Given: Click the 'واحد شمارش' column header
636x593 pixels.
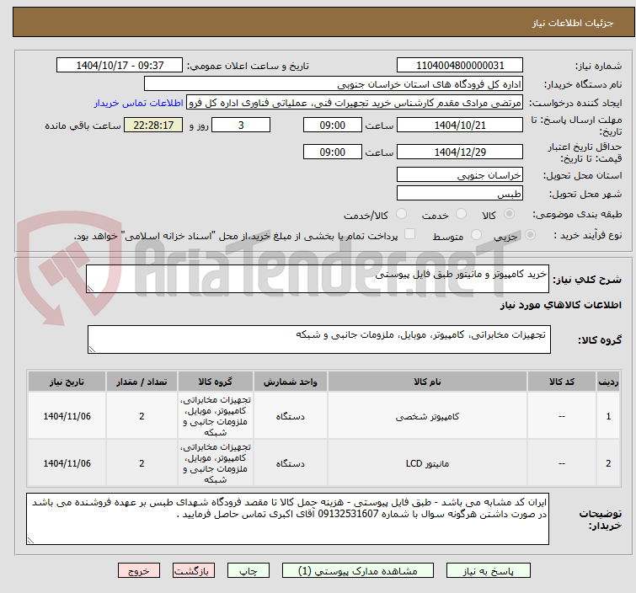Looking at the screenshot, I should pyautogui.click(x=291, y=382).
